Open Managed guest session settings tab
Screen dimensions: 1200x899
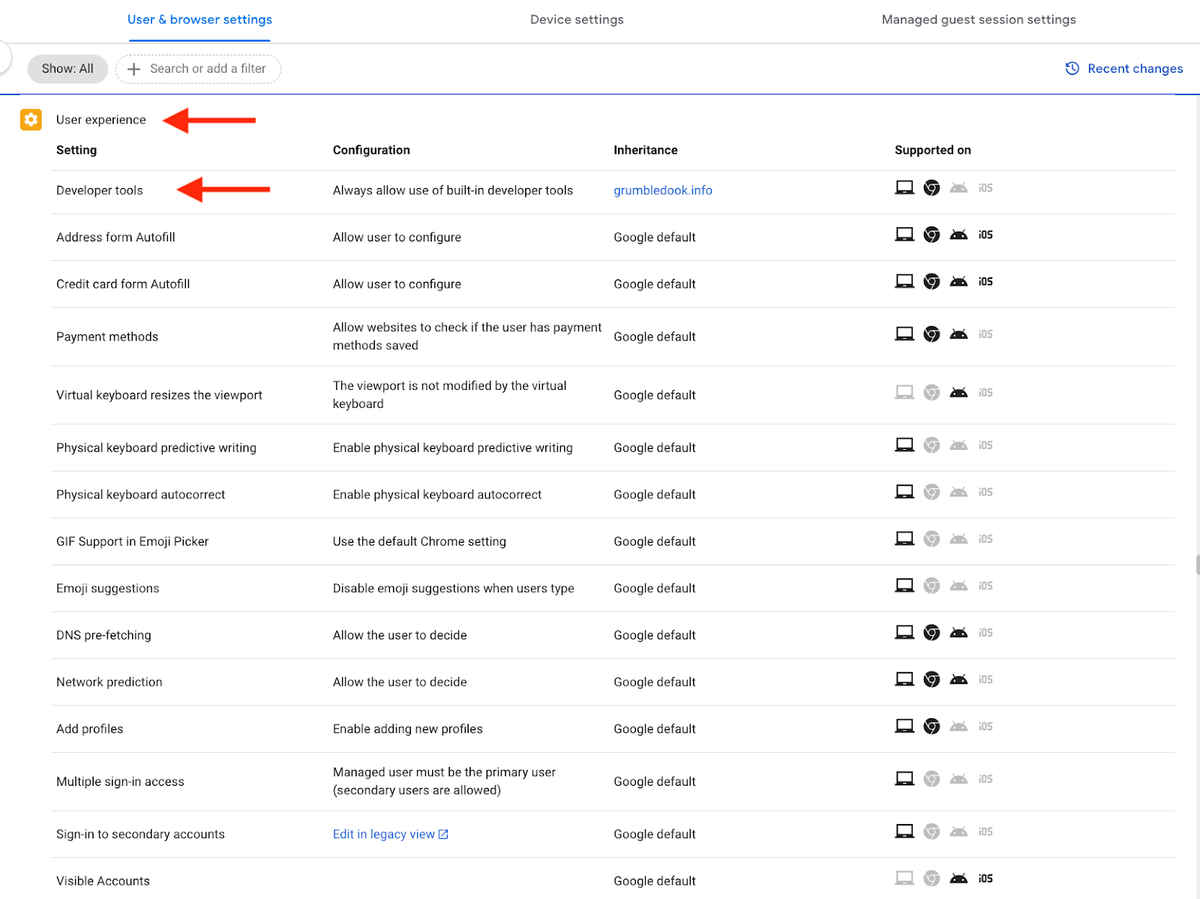click(978, 19)
